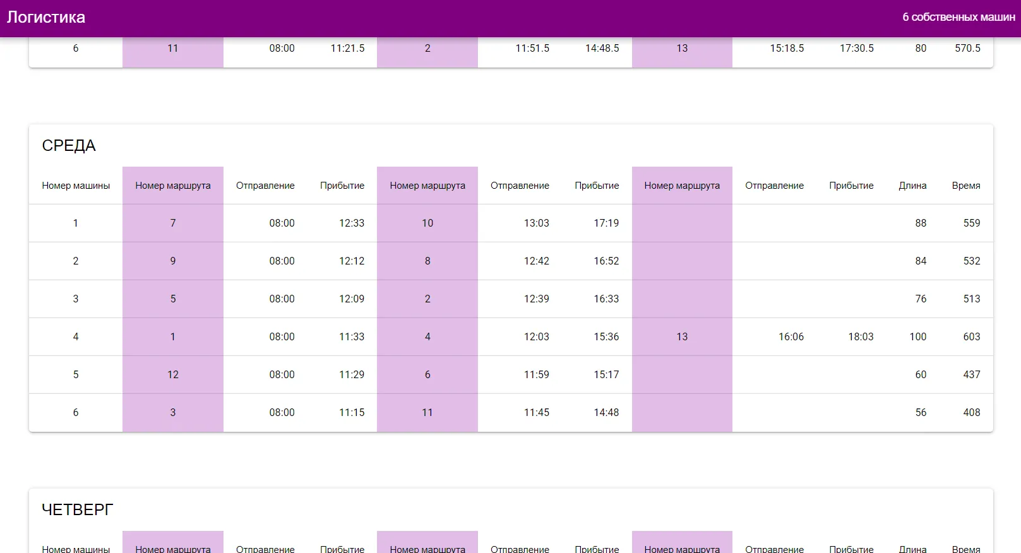
Task: Click the 17:30.5 arrival in top row
Action: pos(856,49)
